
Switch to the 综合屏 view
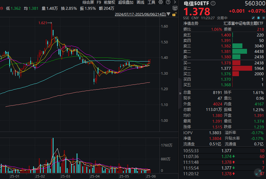point(89,3)
